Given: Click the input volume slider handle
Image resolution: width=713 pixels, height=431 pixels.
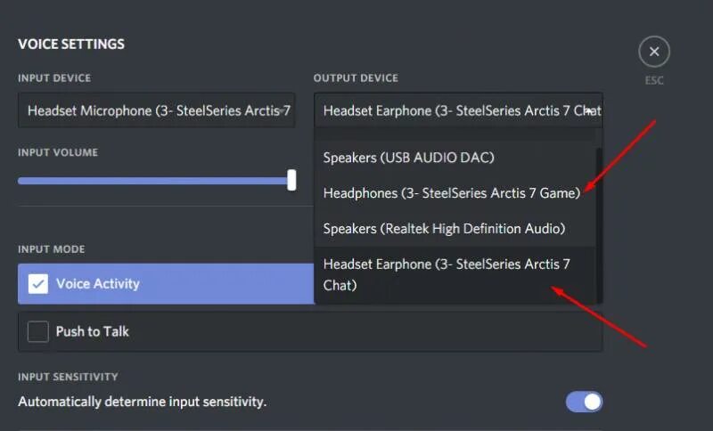Looking at the screenshot, I should 291,180.
